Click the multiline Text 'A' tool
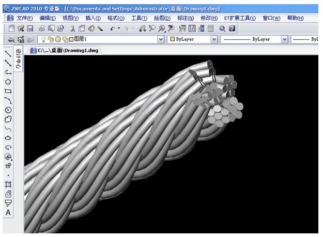This screenshot has height=237, width=323. point(8,212)
